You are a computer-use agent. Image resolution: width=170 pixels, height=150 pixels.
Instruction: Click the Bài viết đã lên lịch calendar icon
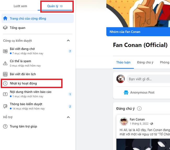pyautogui.click(x=5, y=74)
